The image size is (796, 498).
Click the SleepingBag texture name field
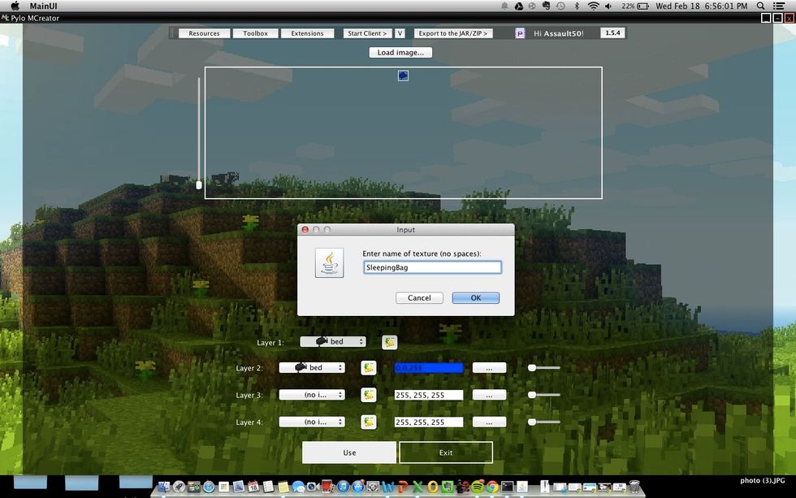[432, 266]
